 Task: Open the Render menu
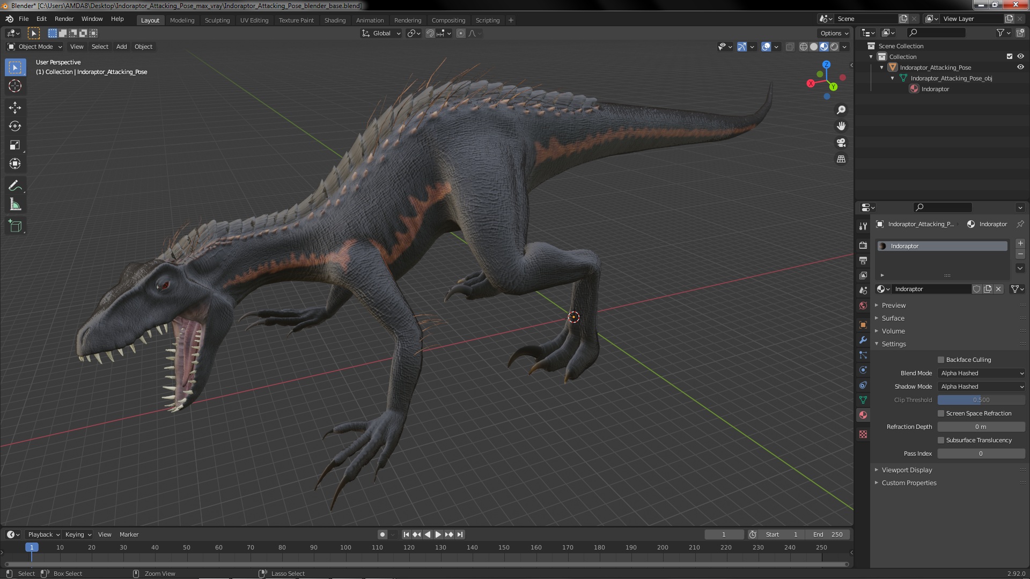64,19
